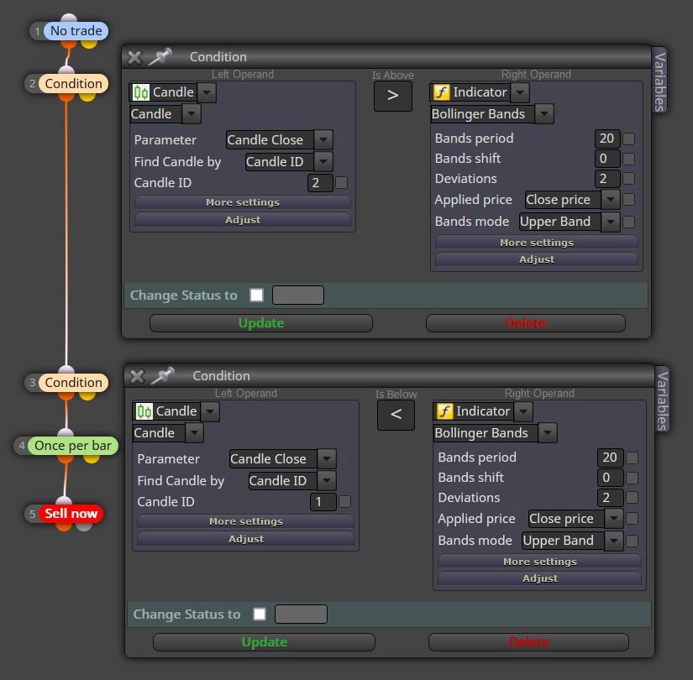Pin the upper Condition panel
This screenshot has height=680, width=693.
point(160,56)
